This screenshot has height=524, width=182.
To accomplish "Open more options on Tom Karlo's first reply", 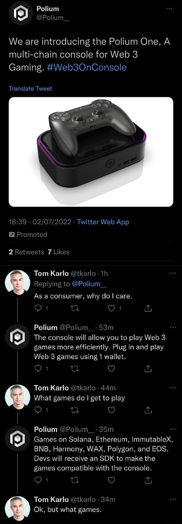I will (173, 273).
